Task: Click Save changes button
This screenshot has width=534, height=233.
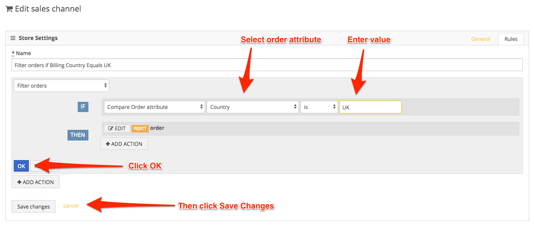Action: [x=33, y=206]
